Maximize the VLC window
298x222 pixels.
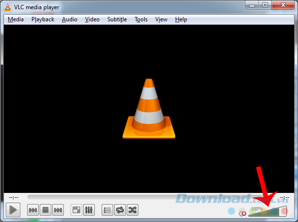coord(265,5)
